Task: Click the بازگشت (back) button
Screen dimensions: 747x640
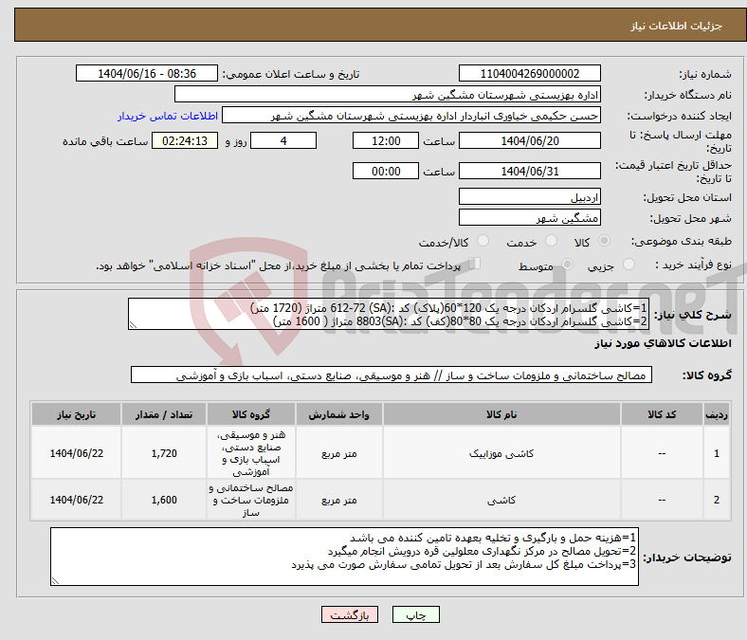Action: [x=350, y=614]
